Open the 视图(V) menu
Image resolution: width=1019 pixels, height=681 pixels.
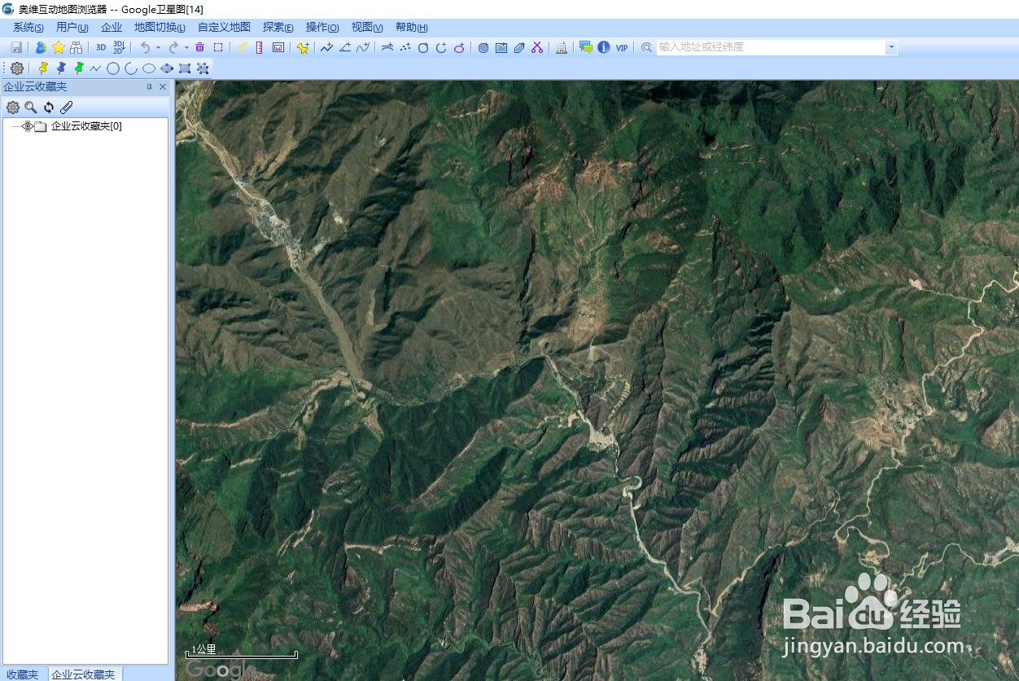[367, 28]
